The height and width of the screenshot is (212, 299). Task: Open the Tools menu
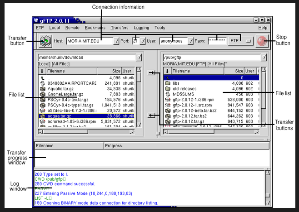[159, 28]
